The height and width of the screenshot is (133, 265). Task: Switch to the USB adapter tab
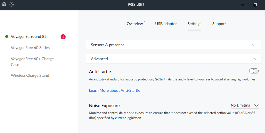coord(166,24)
